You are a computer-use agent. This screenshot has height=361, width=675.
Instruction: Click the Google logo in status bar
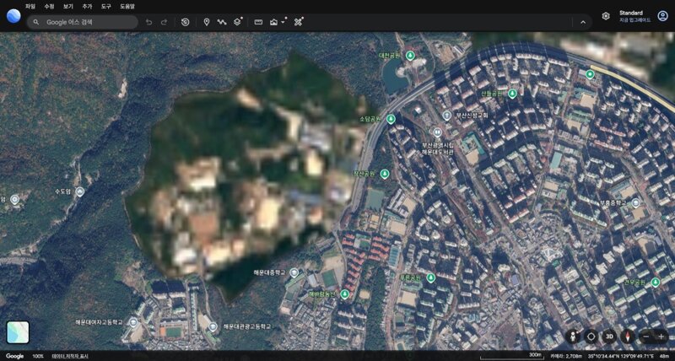click(x=14, y=356)
